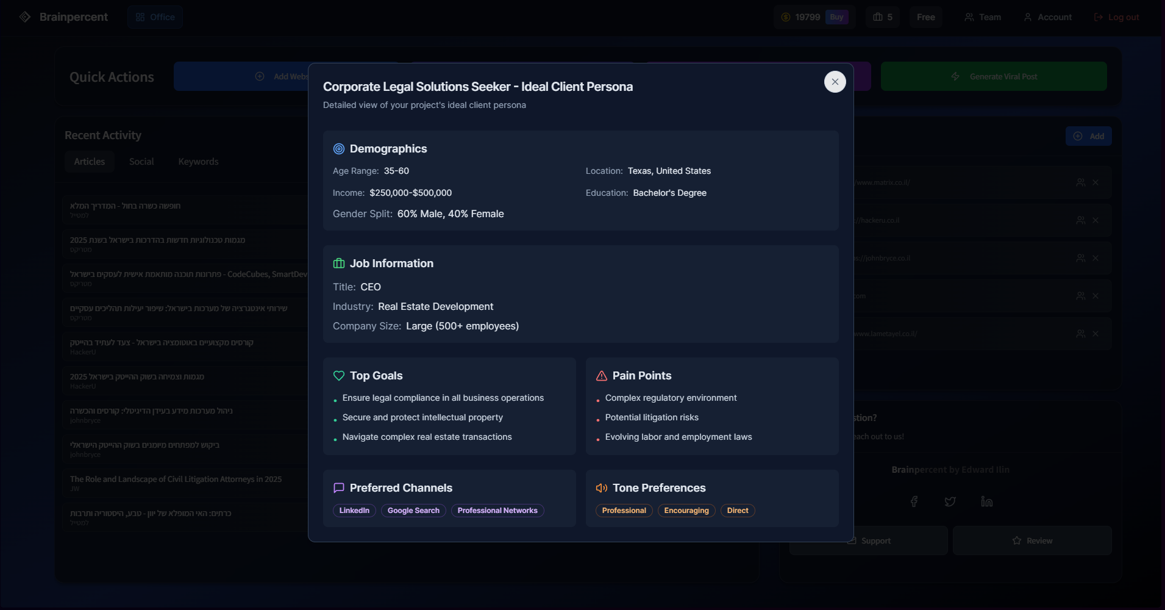Image resolution: width=1165 pixels, height=610 pixels.
Task: Open persona icon for hackeru.co.il row
Action: [x=1081, y=220]
